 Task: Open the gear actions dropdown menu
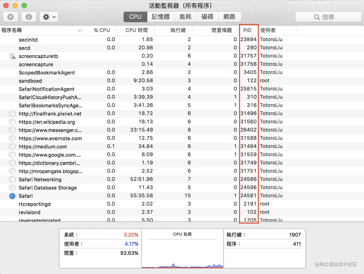point(49,17)
